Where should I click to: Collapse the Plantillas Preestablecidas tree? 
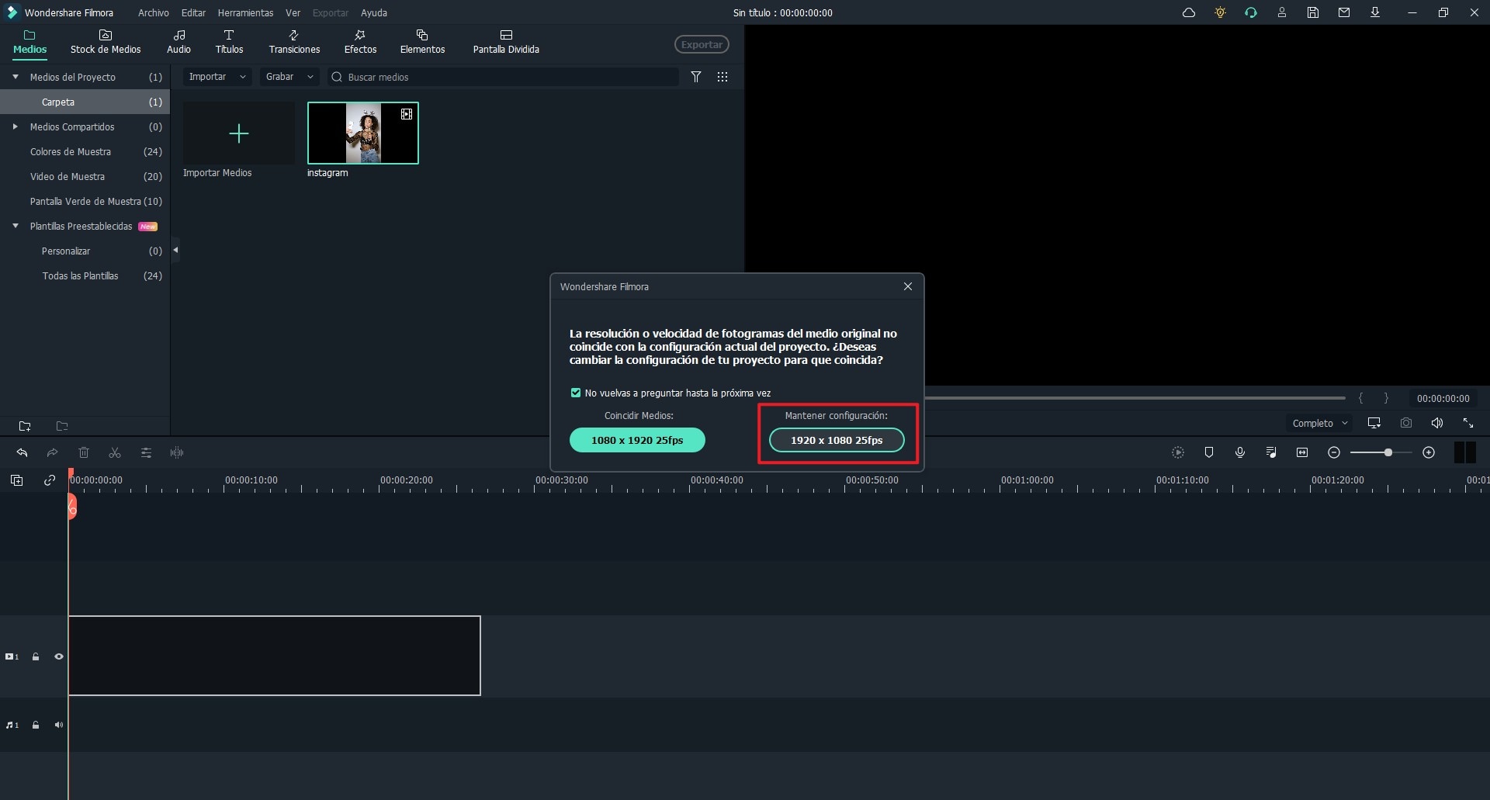pyautogui.click(x=16, y=226)
